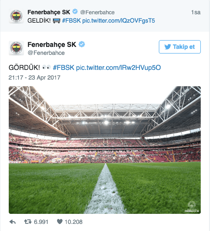Click @Fenerbahce handle below main name
This screenshot has height=231, width=210.
46,53
